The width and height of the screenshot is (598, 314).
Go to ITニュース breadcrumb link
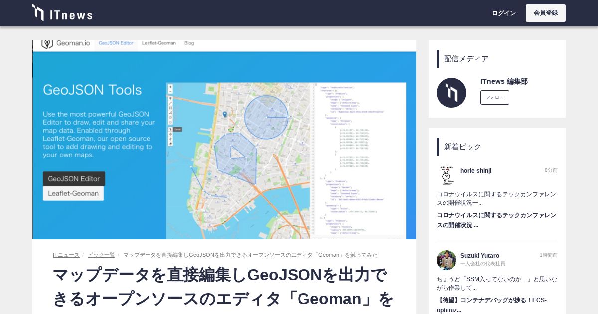(x=66, y=255)
